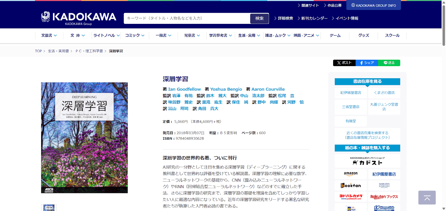This screenshot has width=446, height=211.
Task: Check stock at 丸善ジュンク堂書店
Action: click(384, 107)
